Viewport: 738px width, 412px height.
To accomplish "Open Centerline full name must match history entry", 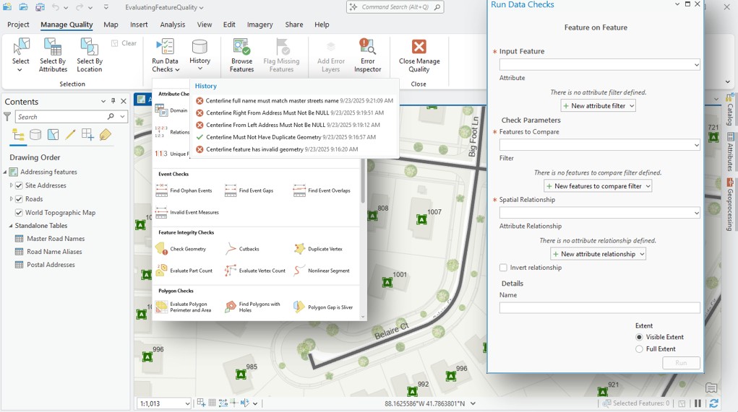I will coord(295,100).
